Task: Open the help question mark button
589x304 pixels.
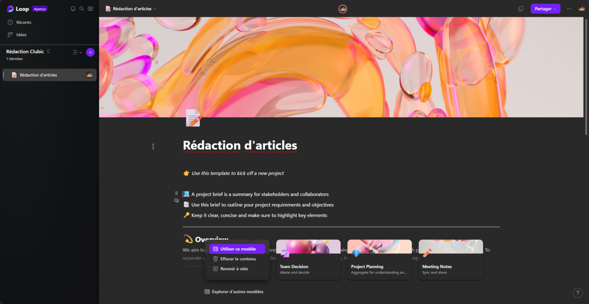Action: [578, 293]
